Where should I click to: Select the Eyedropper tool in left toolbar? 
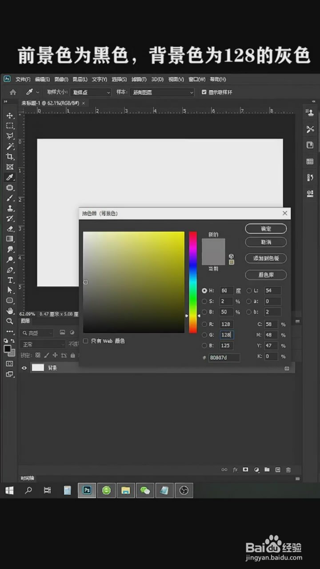[10, 177]
